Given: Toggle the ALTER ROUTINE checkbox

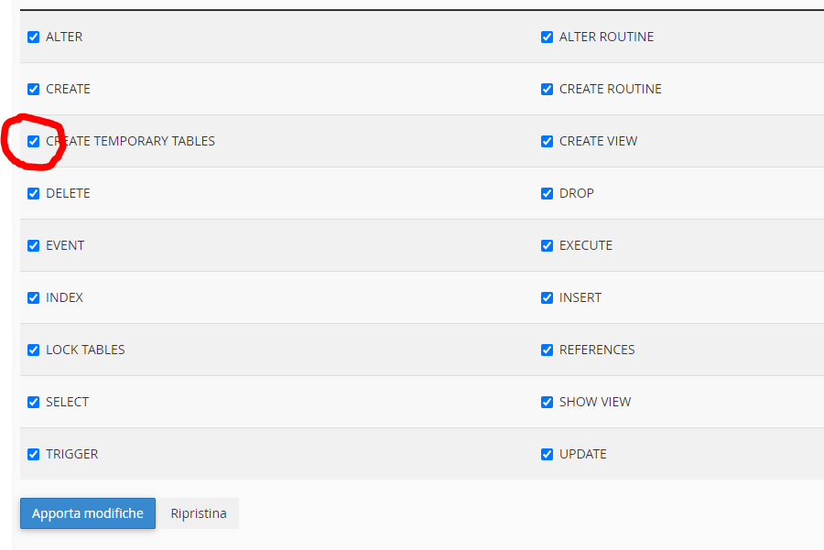Looking at the screenshot, I should [548, 38].
